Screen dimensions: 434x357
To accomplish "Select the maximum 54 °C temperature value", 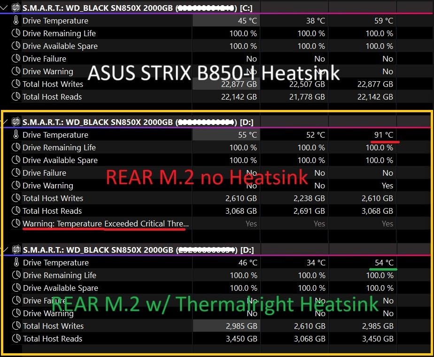I will (x=384, y=263).
